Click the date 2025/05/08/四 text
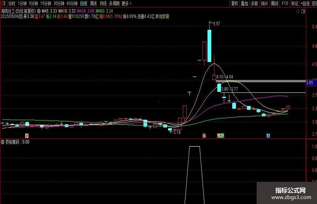This screenshot has height=204, width=317. point(12,16)
